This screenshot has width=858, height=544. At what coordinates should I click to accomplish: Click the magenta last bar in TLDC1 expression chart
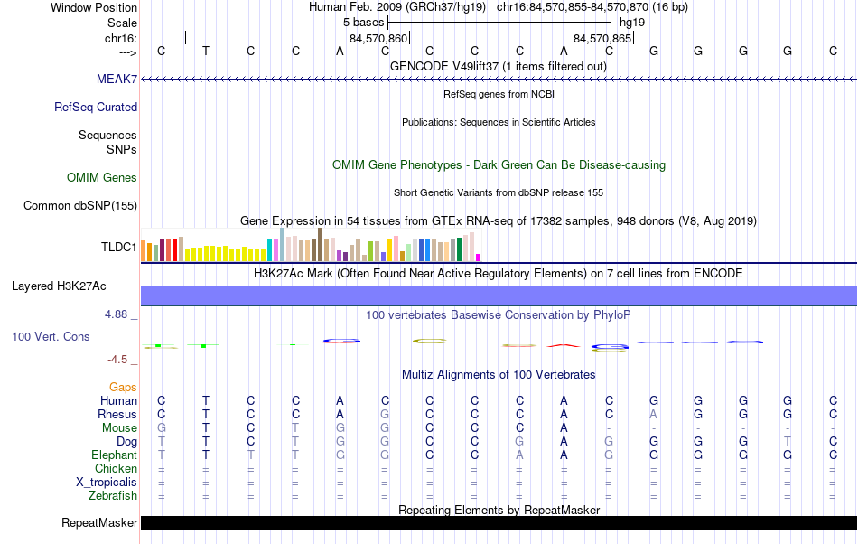coord(478,258)
